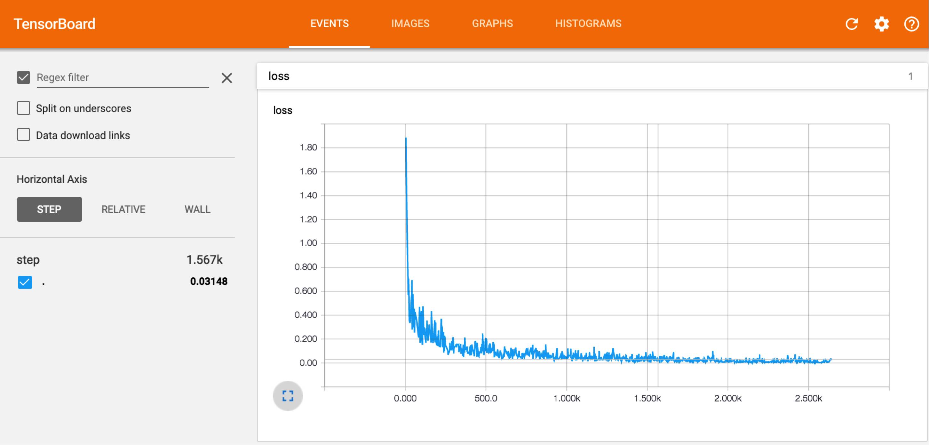Viewport: 929px width, 445px height.
Task: Switch to the Images tab
Action: 410,24
